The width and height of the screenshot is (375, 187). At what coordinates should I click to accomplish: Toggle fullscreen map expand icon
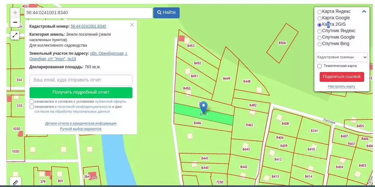click(x=15, y=35)
